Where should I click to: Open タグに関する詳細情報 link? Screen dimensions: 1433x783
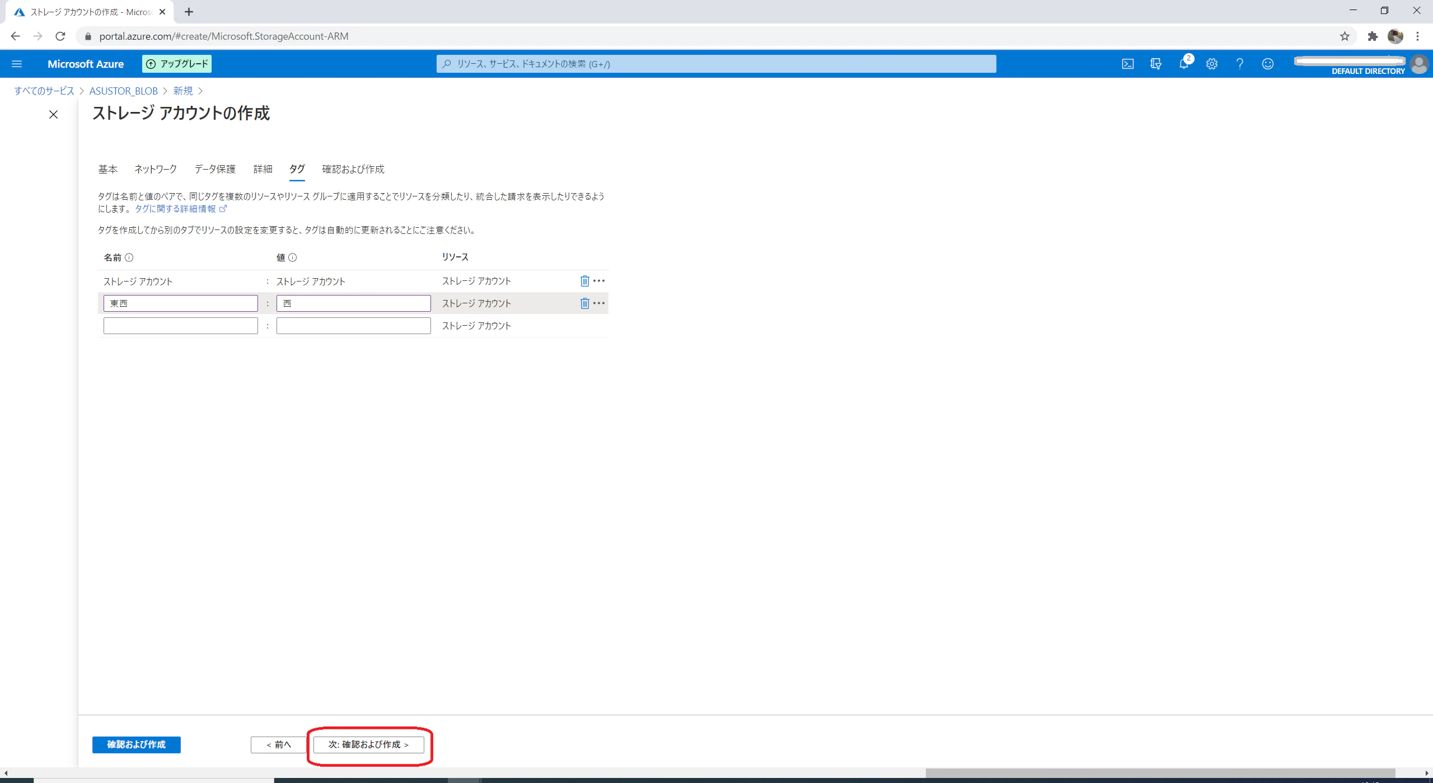[180, 209]
